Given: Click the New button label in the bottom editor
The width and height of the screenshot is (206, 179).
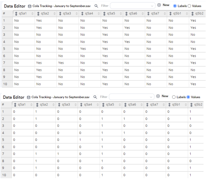Looking at the screenshot, I should (x=165, y=96).
